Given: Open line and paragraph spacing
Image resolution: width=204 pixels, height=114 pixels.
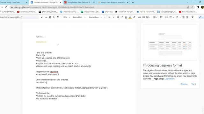Looking at the screenshot, I should click(161, 17).
